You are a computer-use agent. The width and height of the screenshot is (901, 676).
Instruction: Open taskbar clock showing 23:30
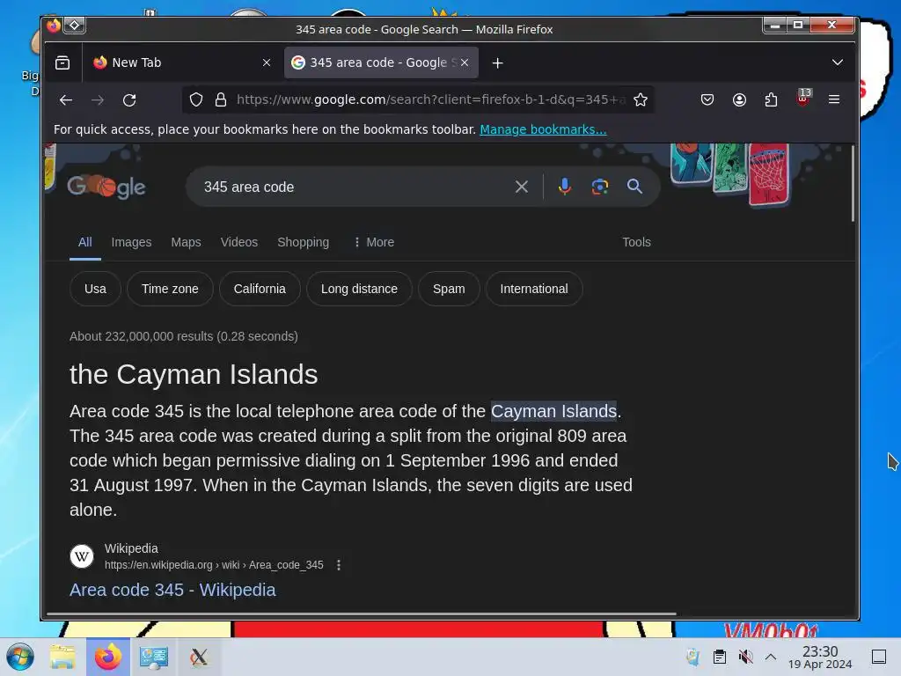(x=820, y=657)
